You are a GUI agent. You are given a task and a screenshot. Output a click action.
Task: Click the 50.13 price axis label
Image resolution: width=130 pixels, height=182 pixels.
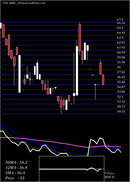pyautogui.click(x=121, y=107)
